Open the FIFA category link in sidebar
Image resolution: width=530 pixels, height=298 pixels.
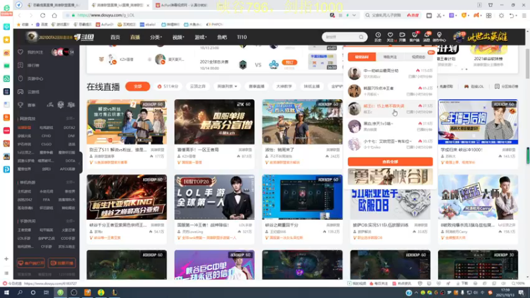(x=46, y=200)
